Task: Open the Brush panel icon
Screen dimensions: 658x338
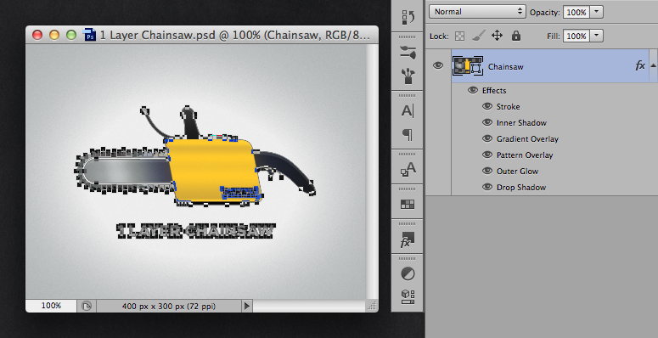Action: click(408, 76)
